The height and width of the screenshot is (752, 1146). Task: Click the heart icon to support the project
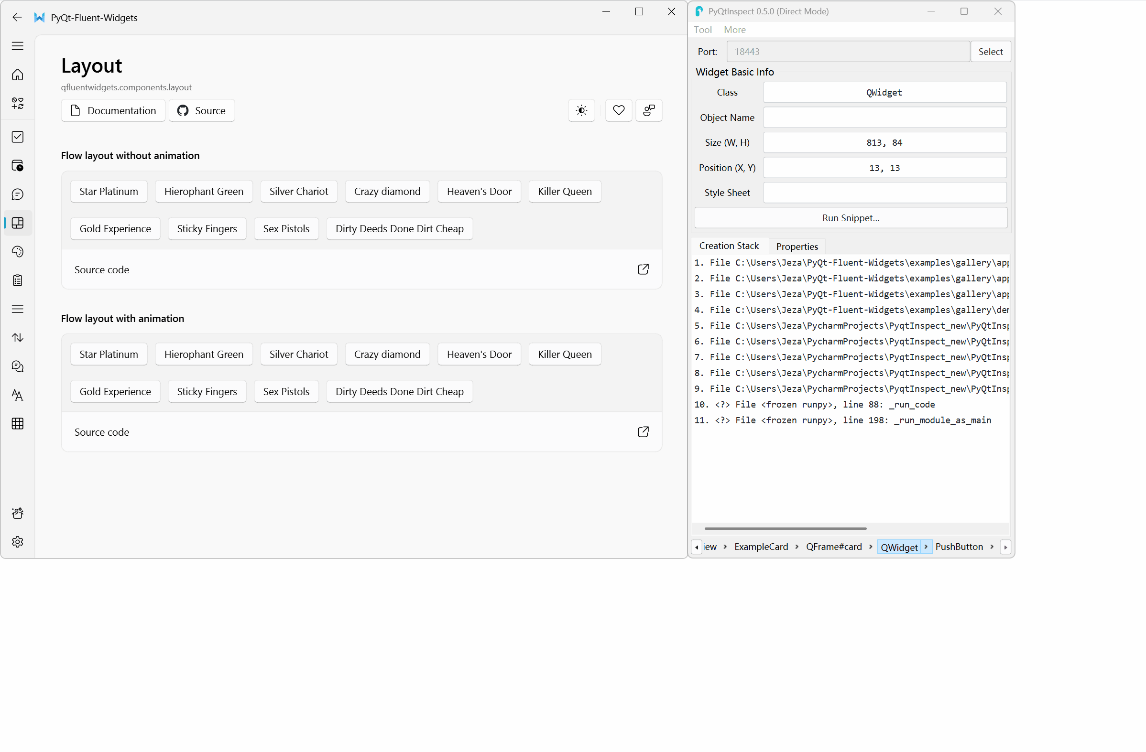[x=618, y=110]
